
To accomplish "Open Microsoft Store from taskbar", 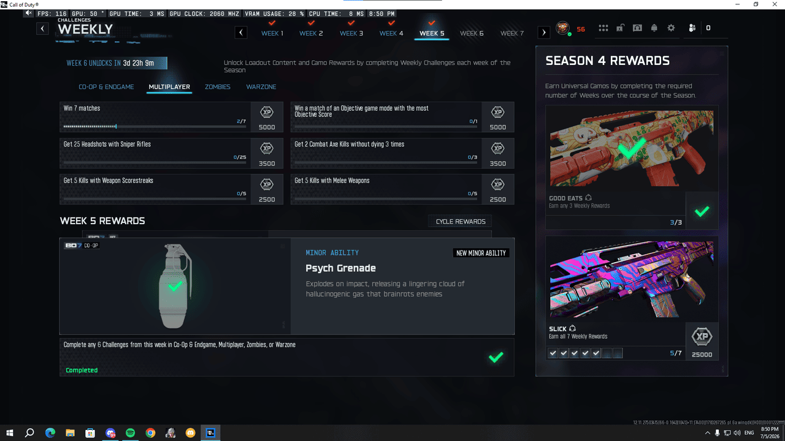I will 90,433.
